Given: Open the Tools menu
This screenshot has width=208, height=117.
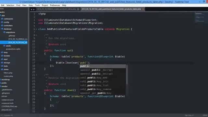Looking at the screenshot, I should click(37, 5).
